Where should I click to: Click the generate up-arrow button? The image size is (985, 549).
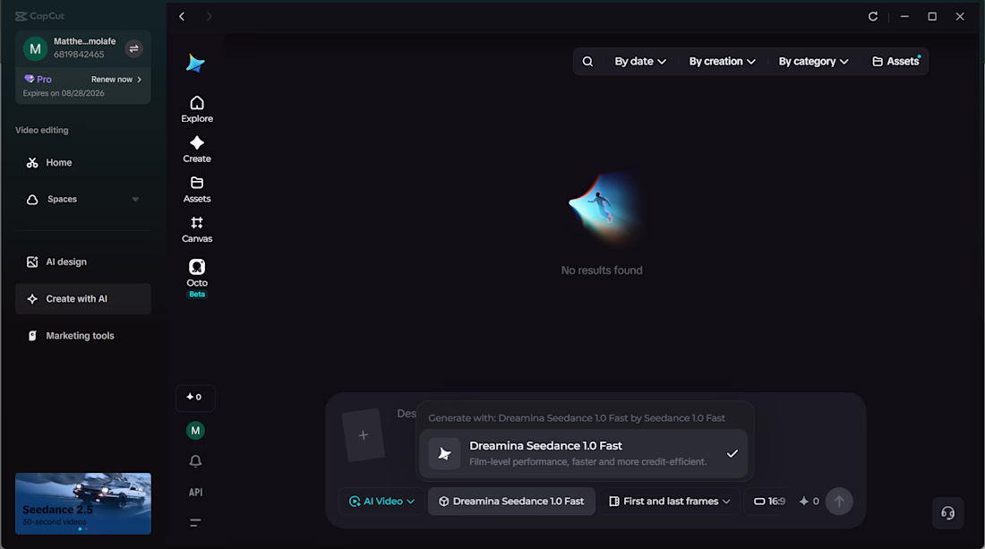tap(839, 502)
